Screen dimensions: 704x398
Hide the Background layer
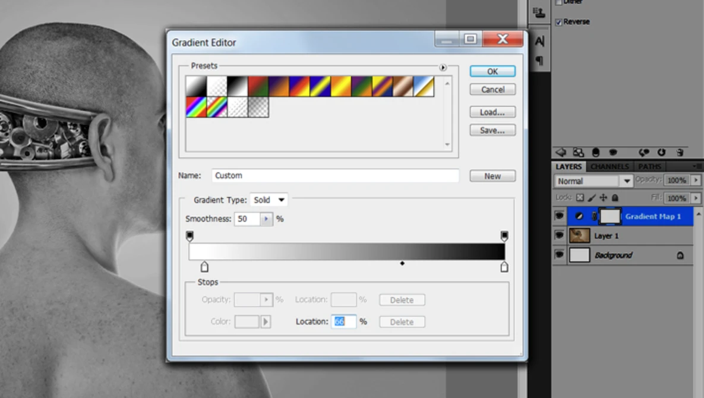click(560, 255)
